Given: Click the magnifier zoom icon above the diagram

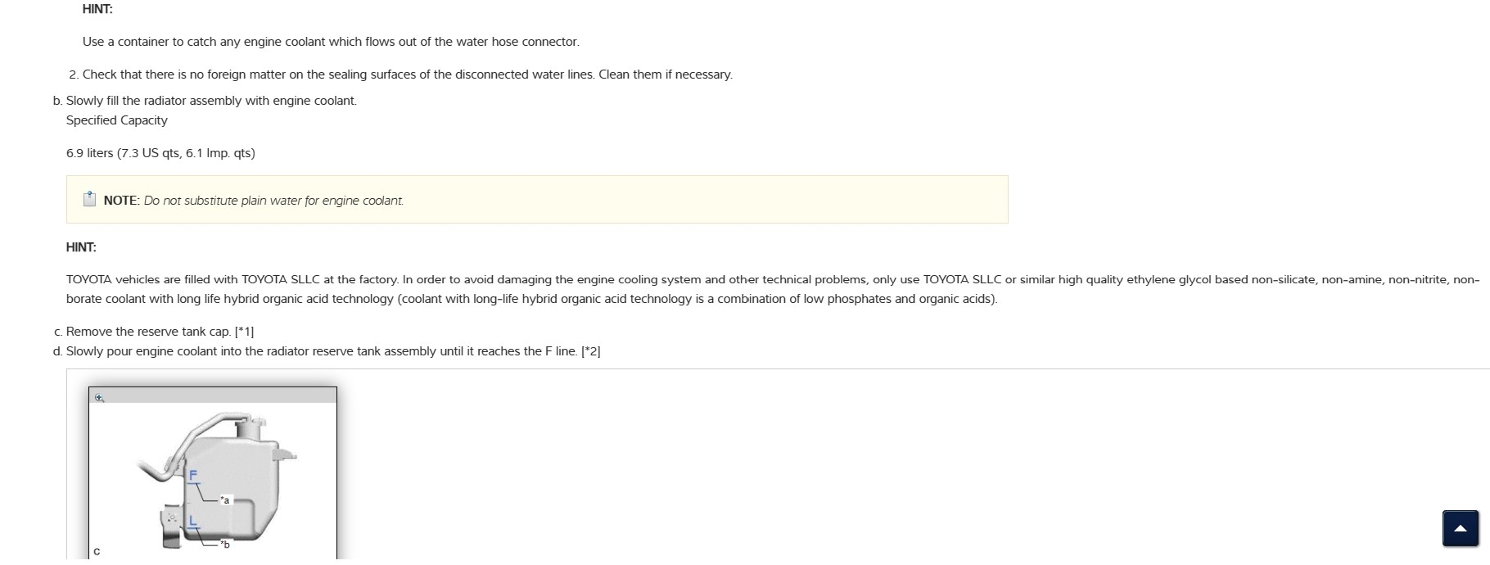Looking at the screenshot, I should pyautogui.click(x=99, y=398).
